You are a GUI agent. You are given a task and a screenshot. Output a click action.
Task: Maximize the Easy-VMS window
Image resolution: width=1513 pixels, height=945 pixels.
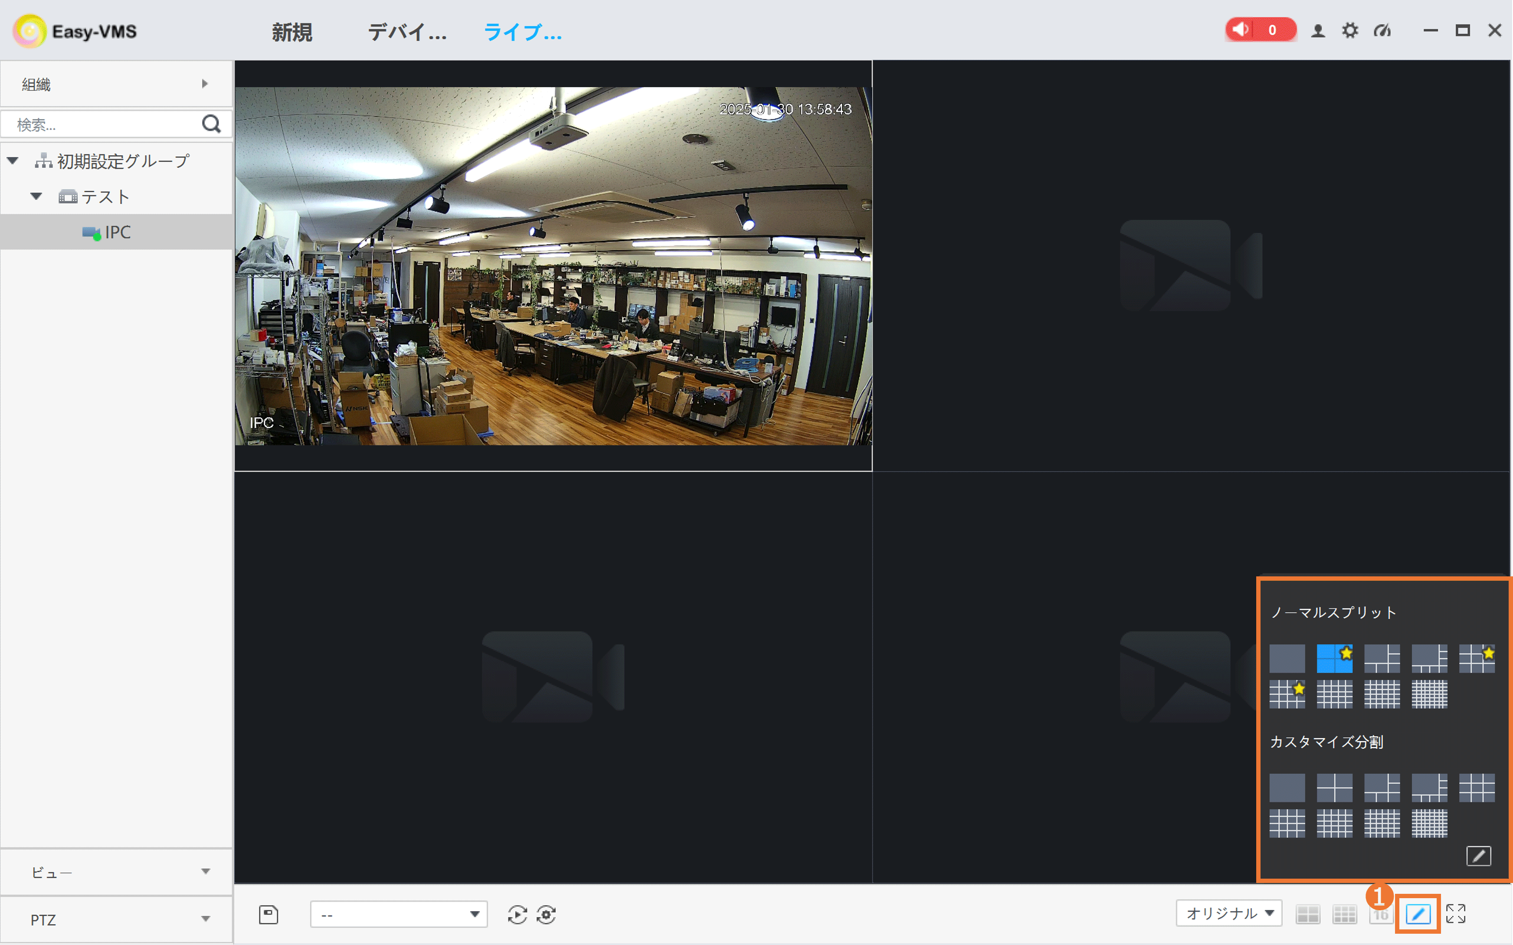coord(1462,30)
